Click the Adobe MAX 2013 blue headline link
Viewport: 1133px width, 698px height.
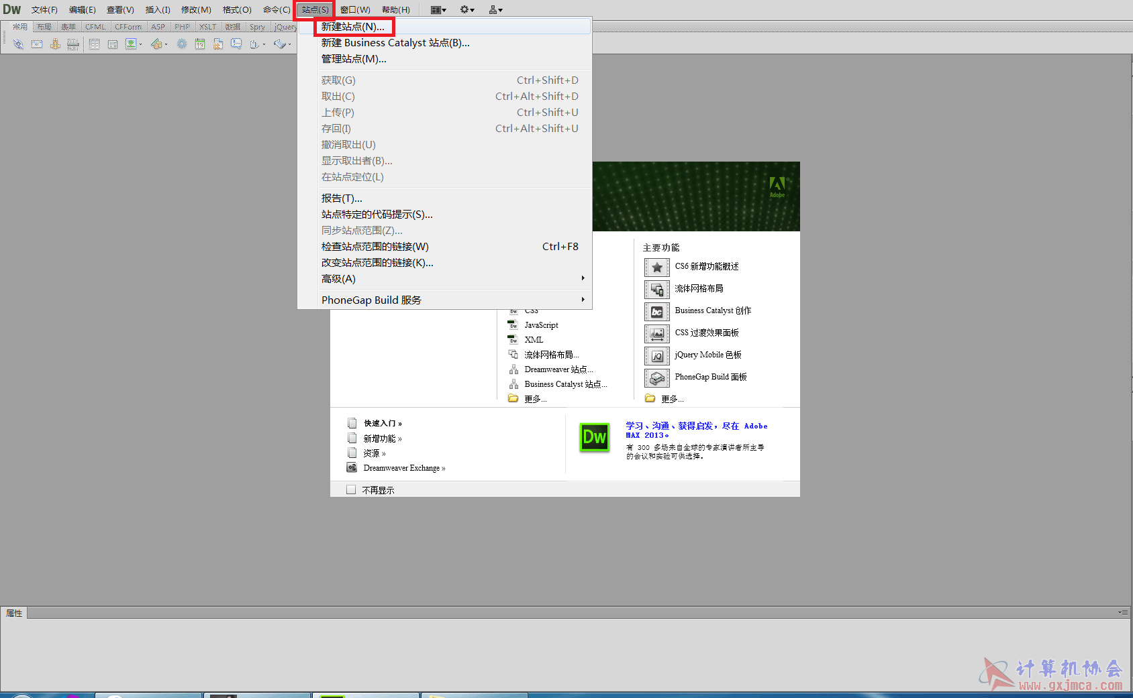point(697,430)
